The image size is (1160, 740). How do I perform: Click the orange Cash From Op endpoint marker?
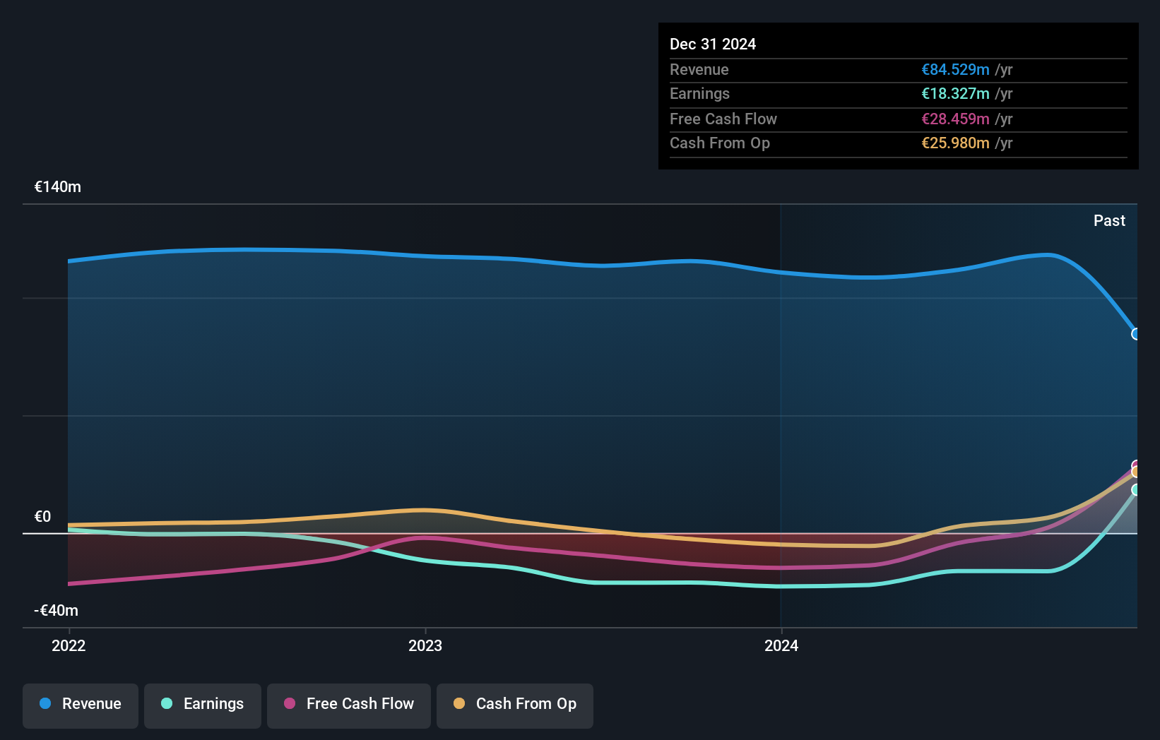(x=1135, y=471)
